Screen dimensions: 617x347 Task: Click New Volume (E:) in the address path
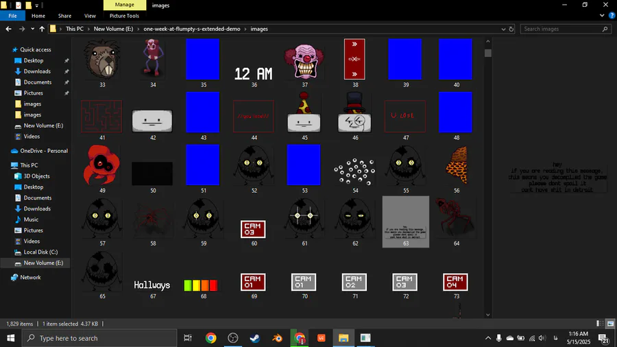coord(113,29)
